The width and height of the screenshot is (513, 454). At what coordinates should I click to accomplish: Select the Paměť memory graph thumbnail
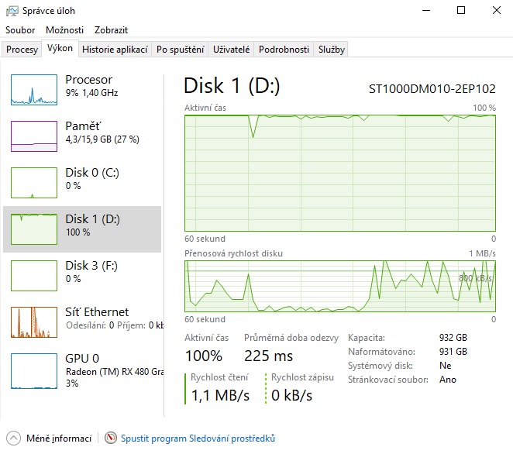click(x=34, y=136)
